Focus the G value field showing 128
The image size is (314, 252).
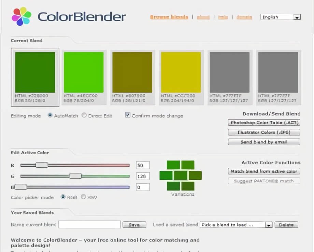click(143, 176)
